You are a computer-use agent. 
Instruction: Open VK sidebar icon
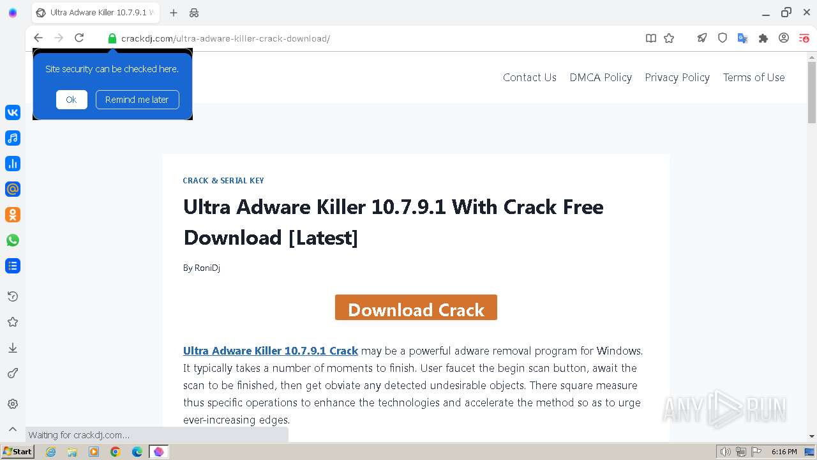pos(13,112)
